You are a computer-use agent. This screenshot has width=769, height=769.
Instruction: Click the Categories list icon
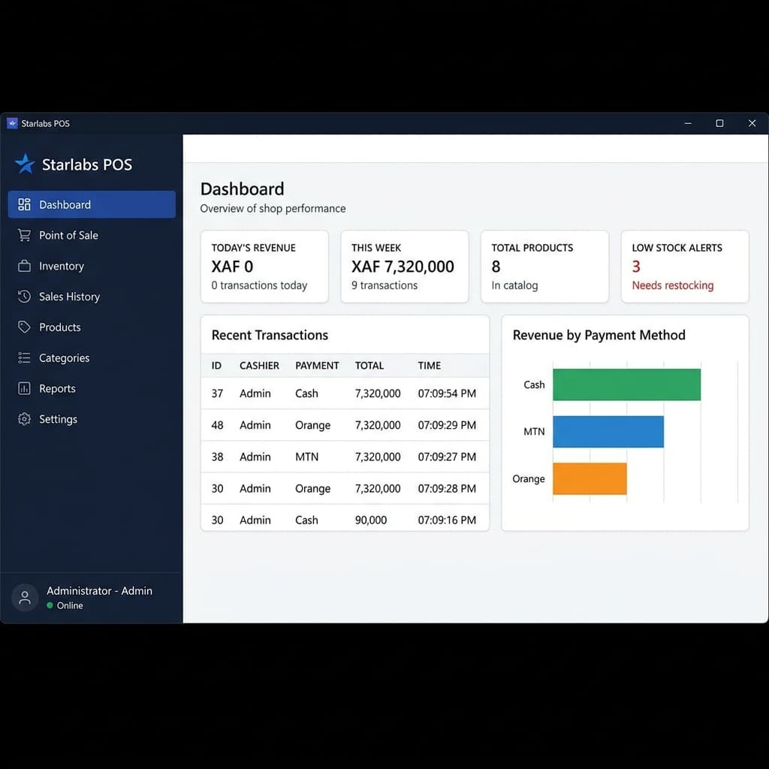pos(24,358)
